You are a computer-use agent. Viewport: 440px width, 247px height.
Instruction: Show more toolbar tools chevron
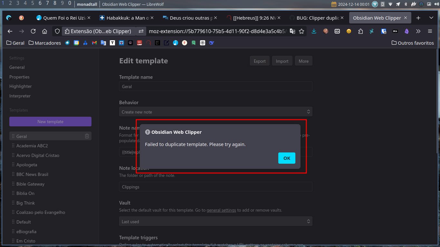point(418,31)
